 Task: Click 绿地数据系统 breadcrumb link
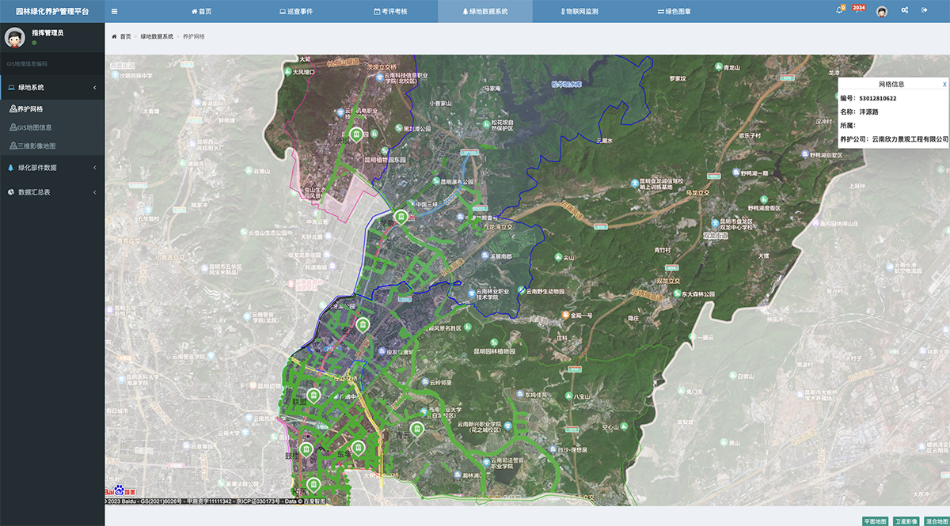[x=157, y=36]
